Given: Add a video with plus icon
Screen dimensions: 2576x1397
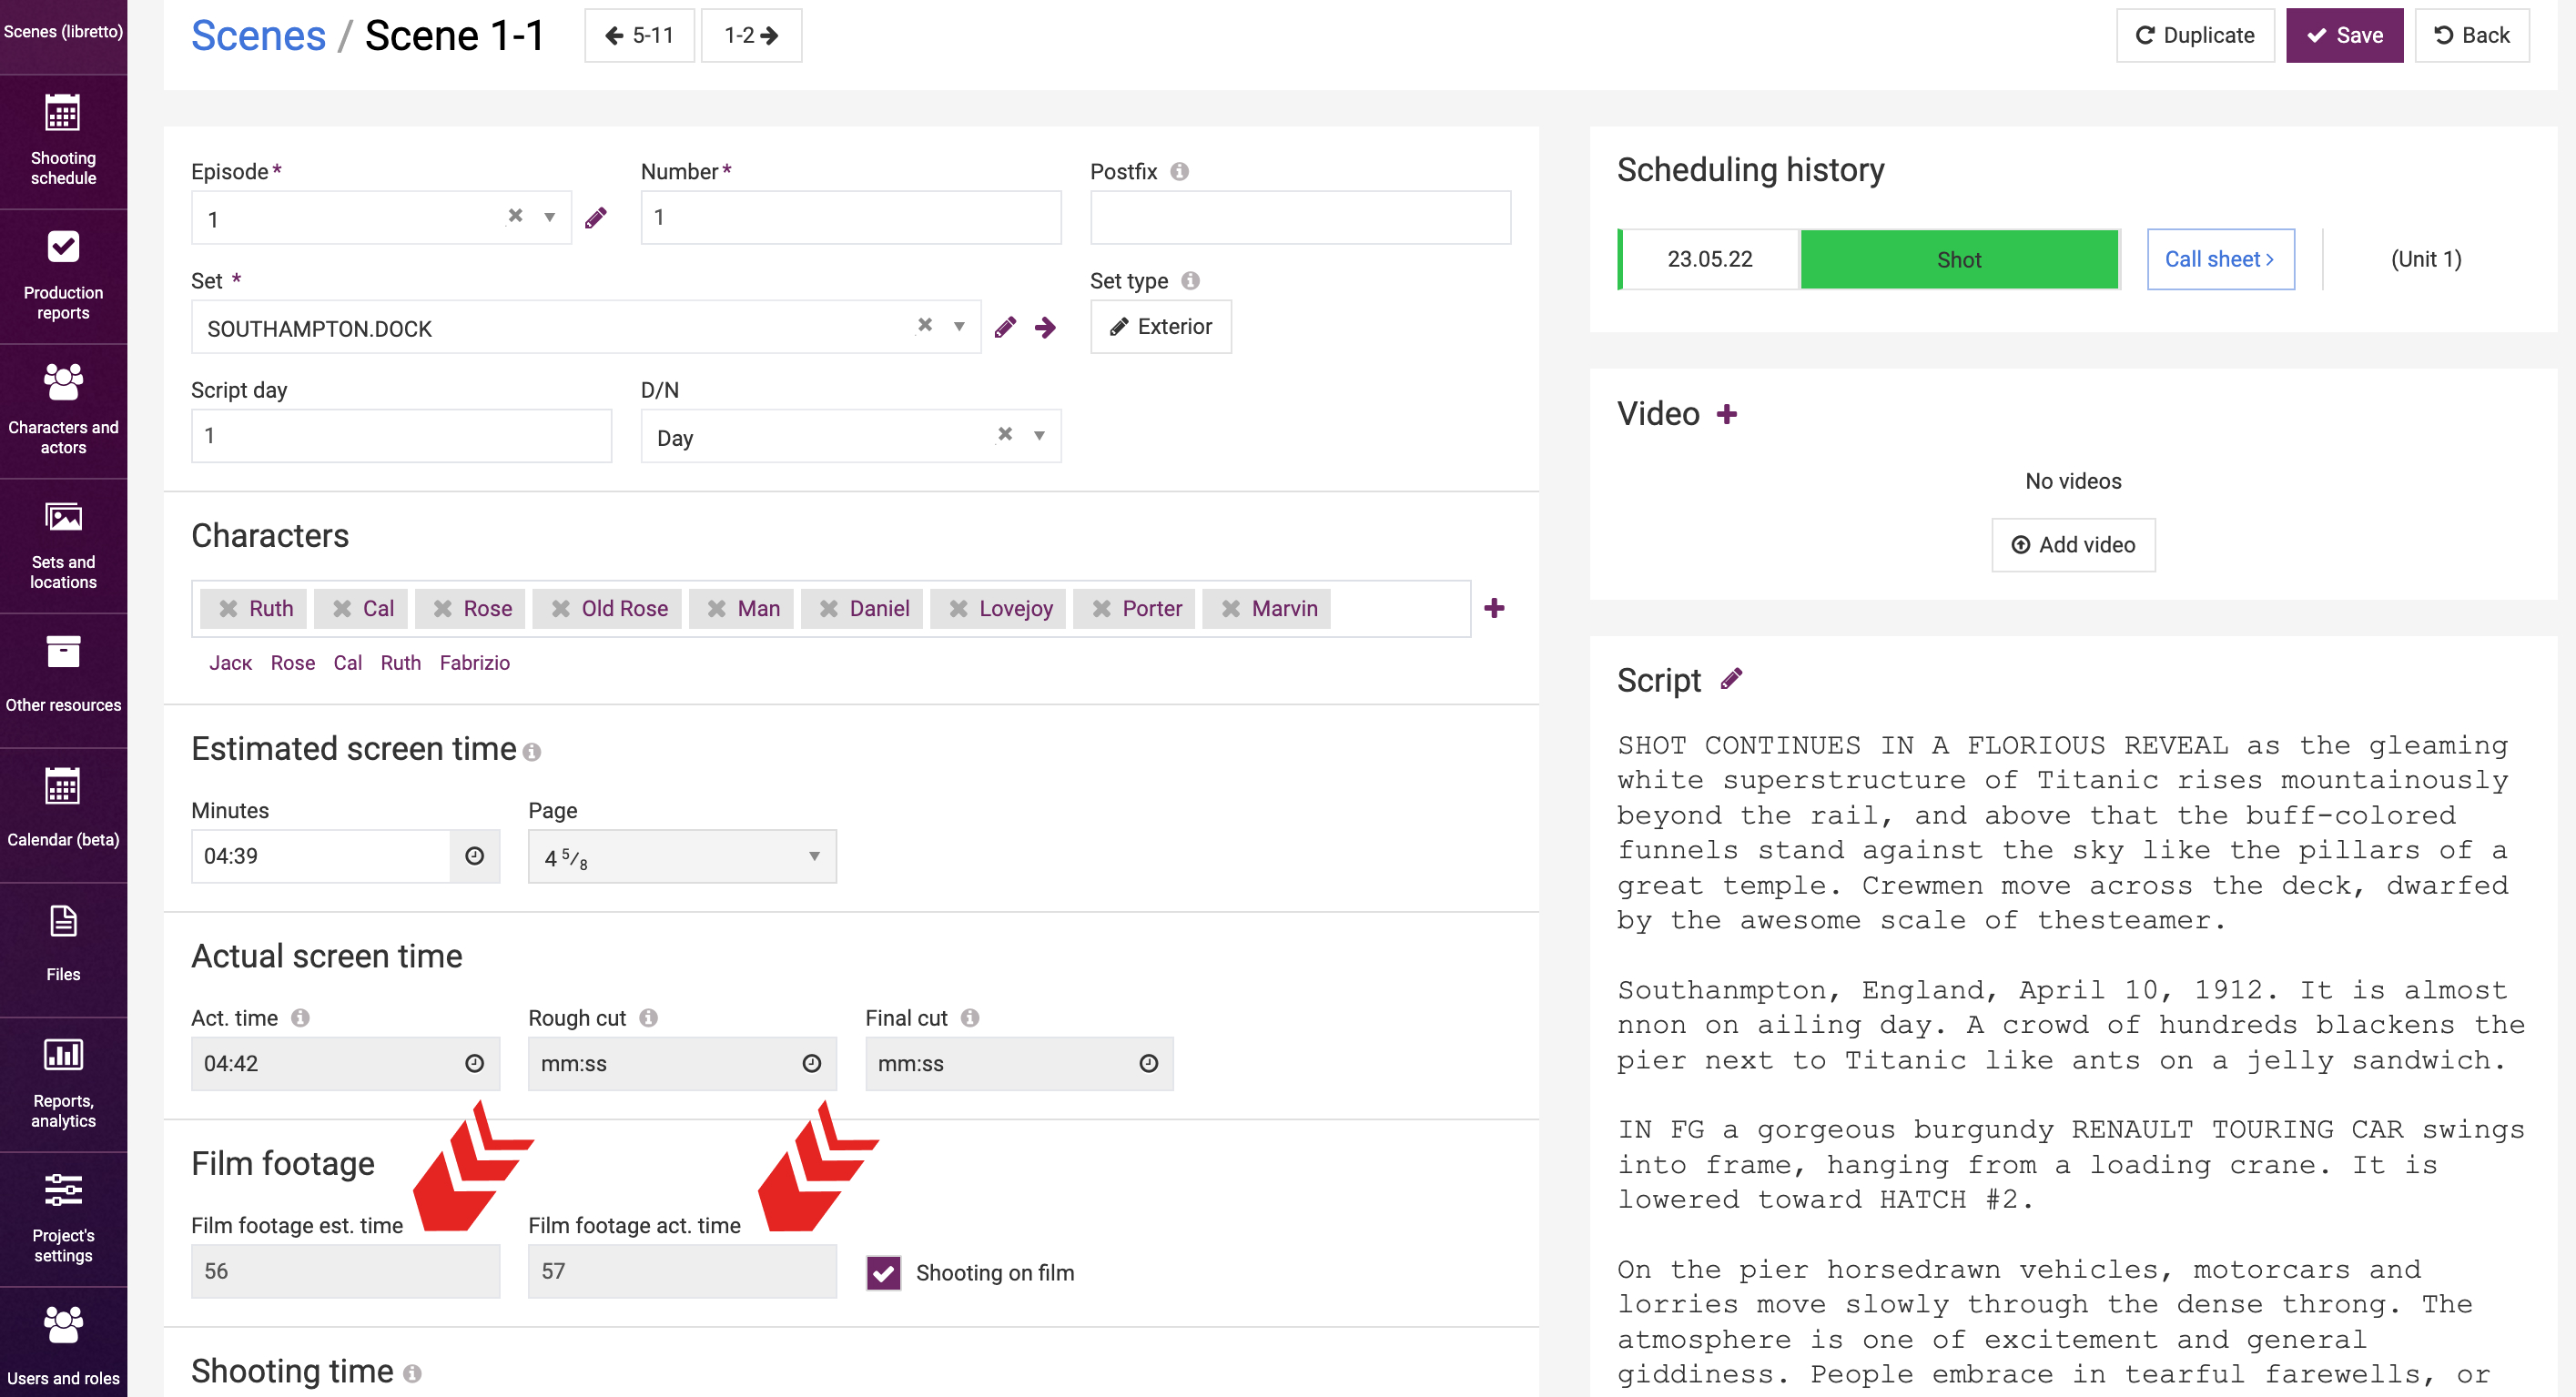Looking at the screenshot, I should pos(1727,414).
